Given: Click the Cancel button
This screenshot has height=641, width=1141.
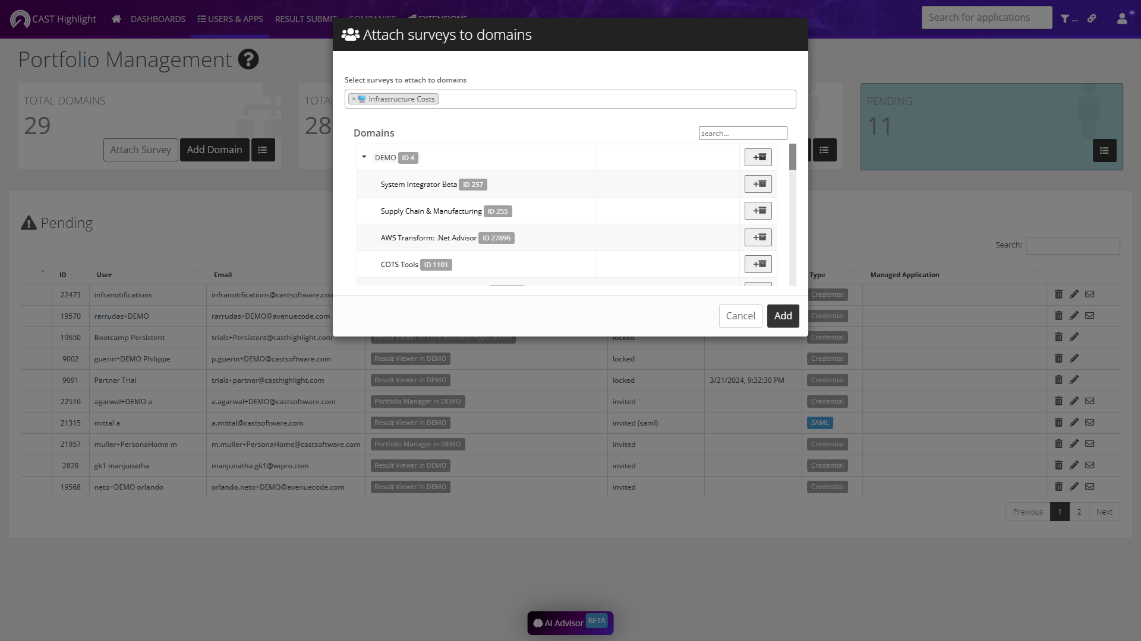Looking at the screenshot, I should [740, 316].
